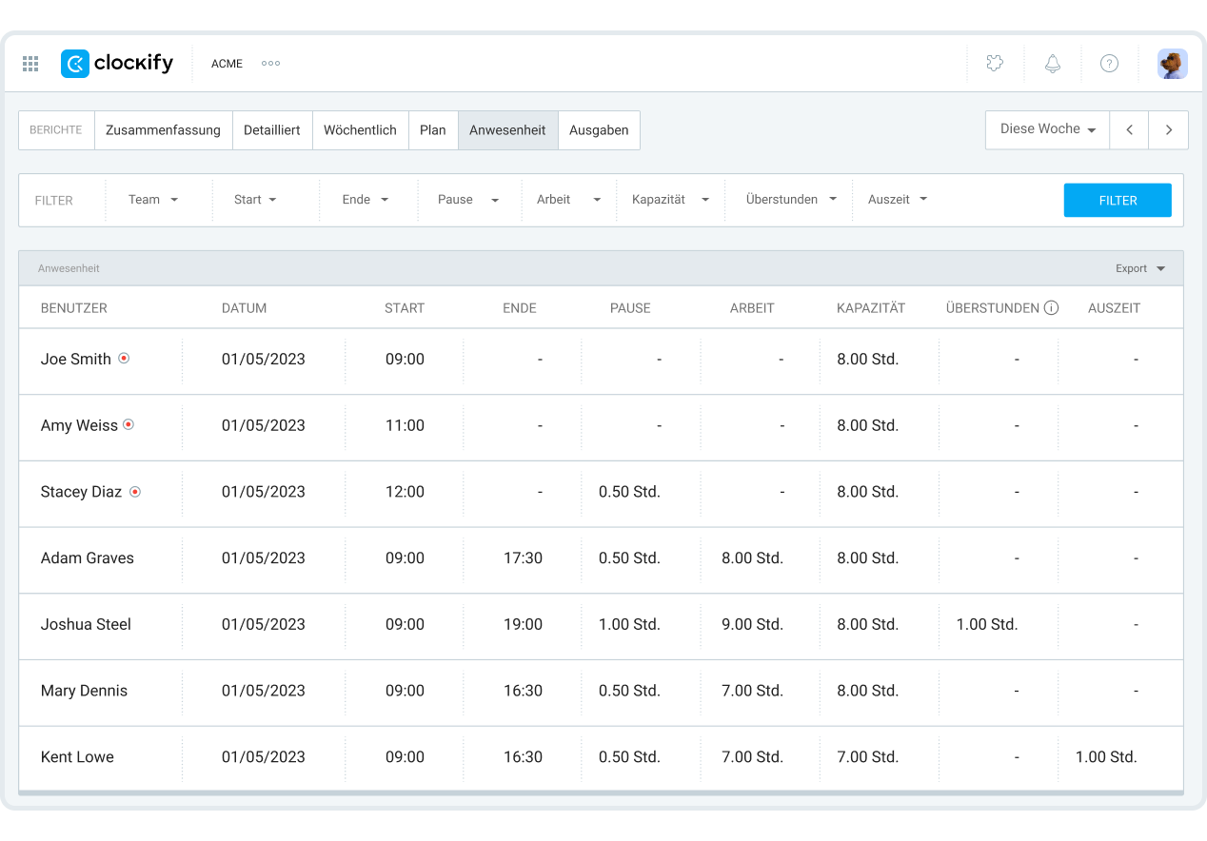Viewport: 1207px width, 841px height.
Task: Expand the Auszeit filter dropdown
Action: (898, 200)
